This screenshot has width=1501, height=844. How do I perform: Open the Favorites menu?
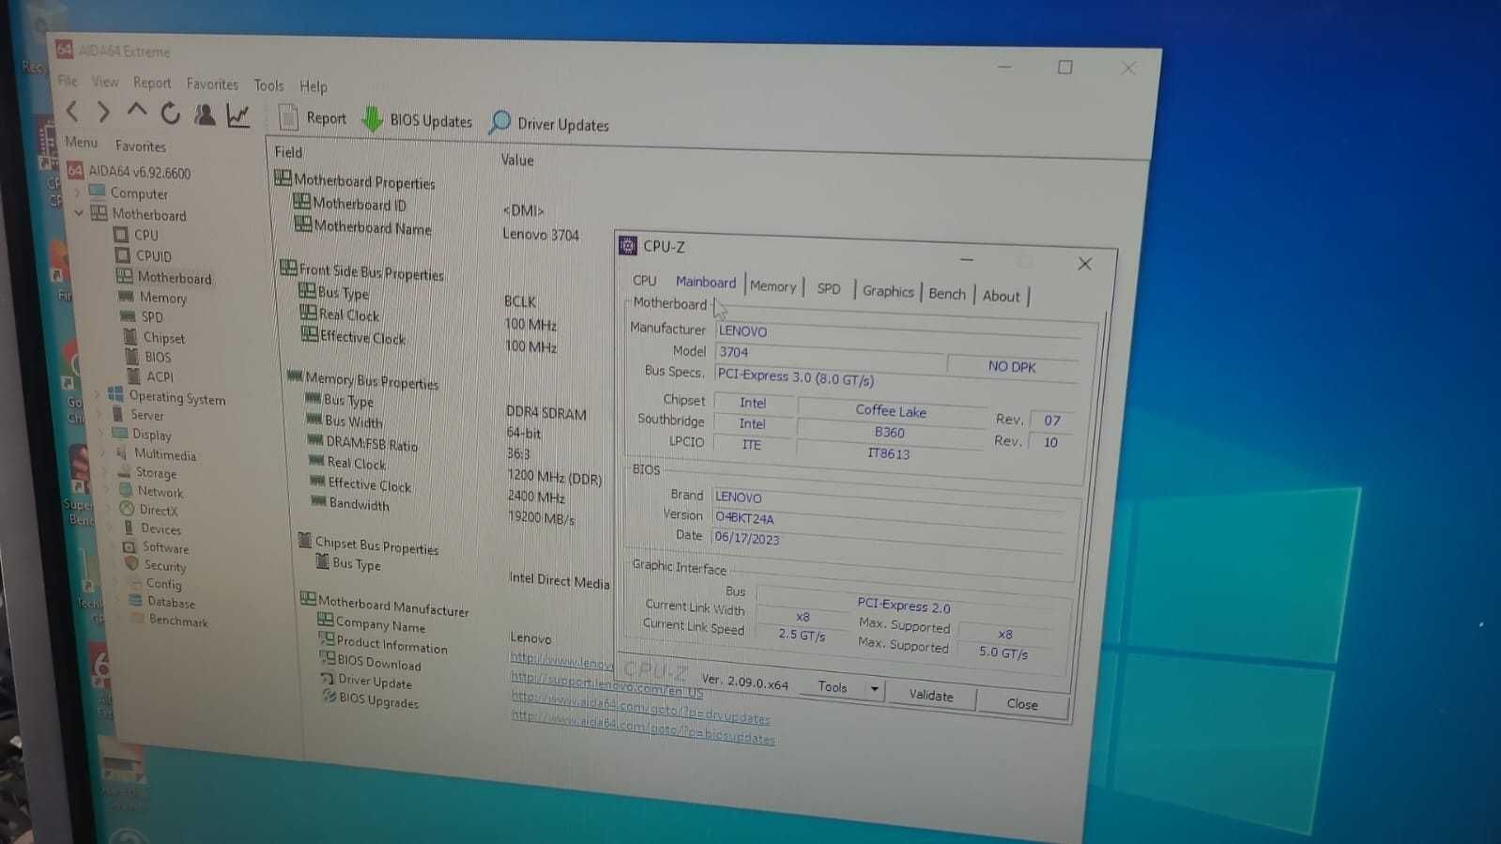coord(212,84)
